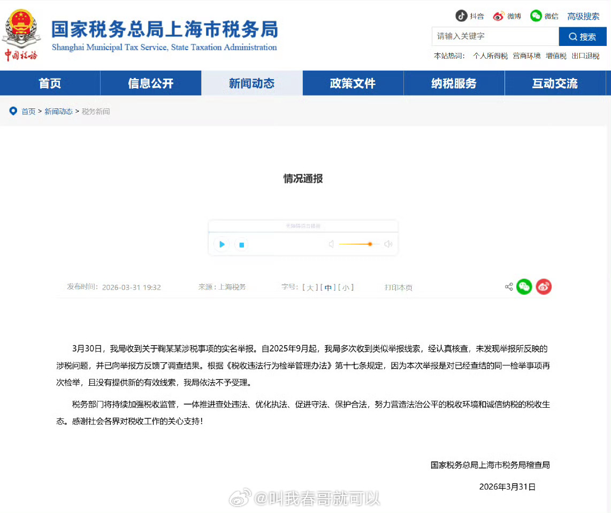This screenshot has width=611, height=513.
Task: Click the keyword search input field
Action: point(492,36)
